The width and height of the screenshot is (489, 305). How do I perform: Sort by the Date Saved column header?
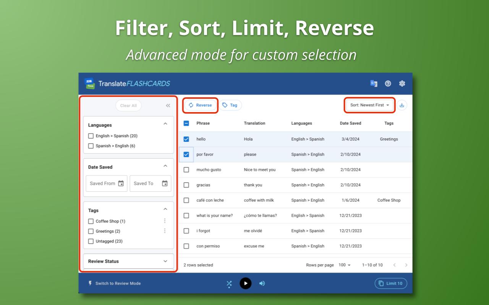350,123
